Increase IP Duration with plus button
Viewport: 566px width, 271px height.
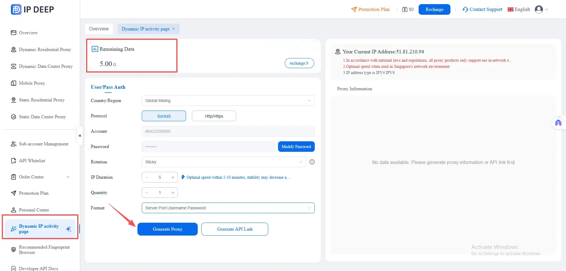(173, 177)
